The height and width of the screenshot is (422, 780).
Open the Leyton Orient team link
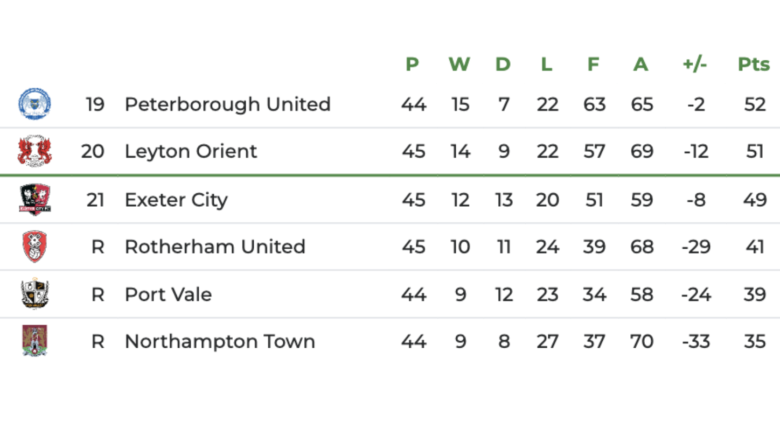(x=191, y=151)
